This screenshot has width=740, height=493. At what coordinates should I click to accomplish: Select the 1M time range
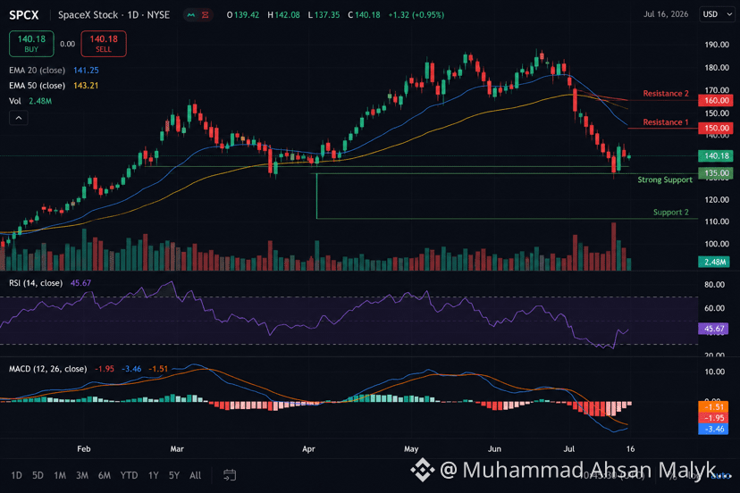60,475
